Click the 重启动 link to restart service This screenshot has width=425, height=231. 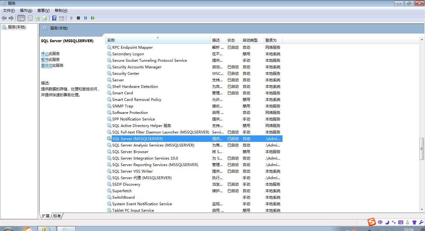[x=47, y=65]
